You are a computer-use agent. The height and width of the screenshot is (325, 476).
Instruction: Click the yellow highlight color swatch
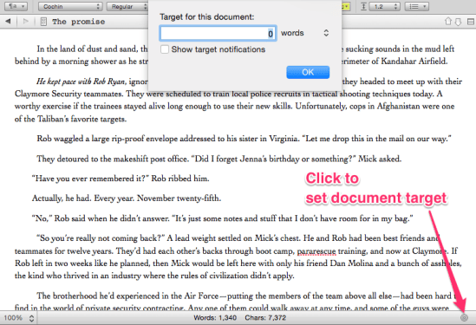click(x=346, y=6)
